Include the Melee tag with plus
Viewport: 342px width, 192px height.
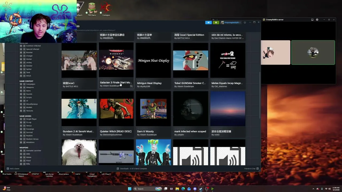click(x=21, y=157)
